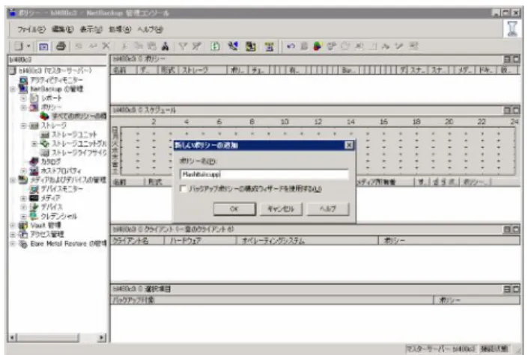Close the 新しいポリシーの追加 dialog
This screenshot has width=528, height=355.
point(349,145)
